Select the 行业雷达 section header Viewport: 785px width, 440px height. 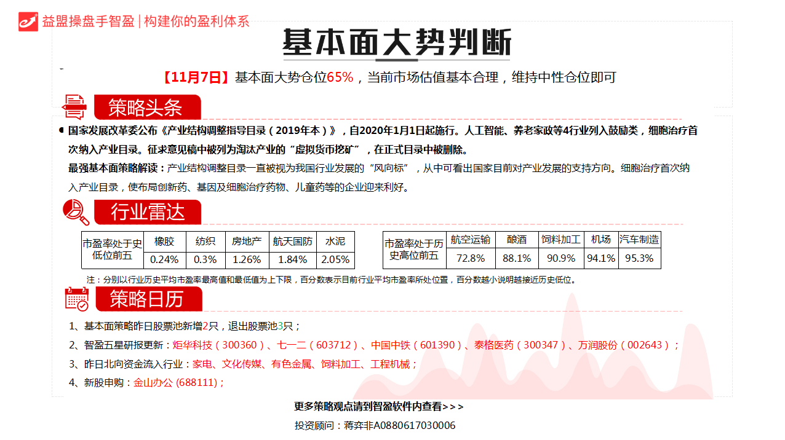148,213
